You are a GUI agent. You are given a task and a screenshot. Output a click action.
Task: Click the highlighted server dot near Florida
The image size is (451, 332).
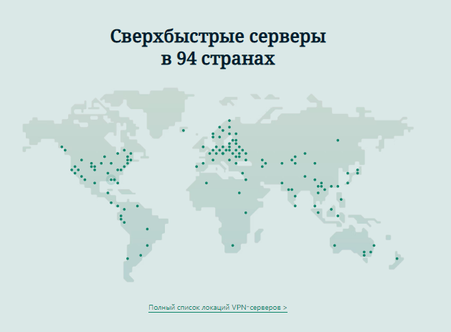tap(111, 180)
